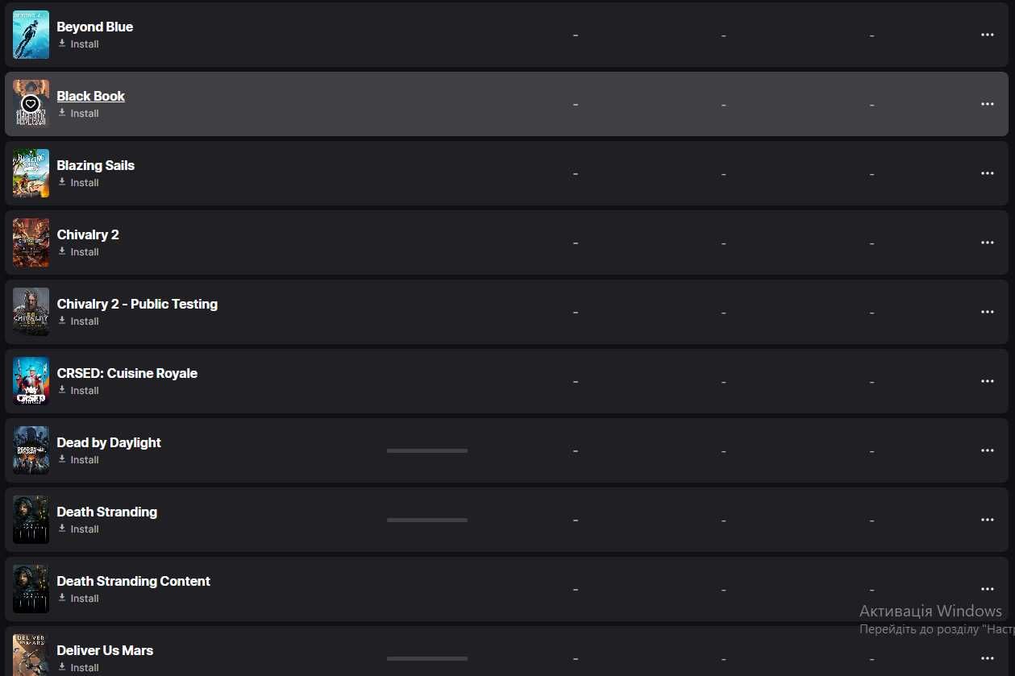Open the ellipsis menu for Death Stranding

[x=987, y=520]
